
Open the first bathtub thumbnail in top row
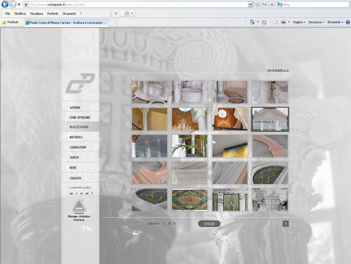(x=150, y=92)
